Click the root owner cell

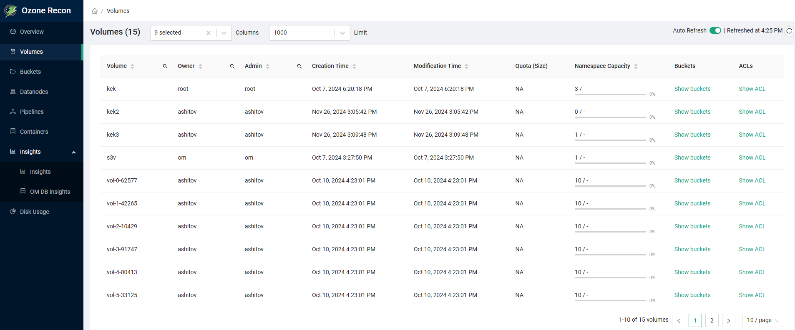183,89
